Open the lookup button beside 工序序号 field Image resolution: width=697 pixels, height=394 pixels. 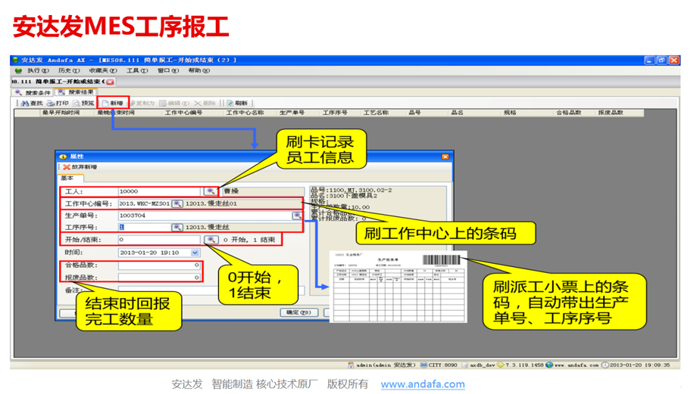point(177,227)
